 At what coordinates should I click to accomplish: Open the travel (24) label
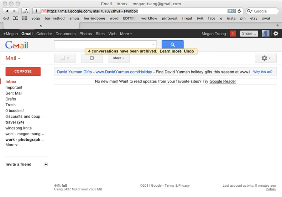point(14,122)
